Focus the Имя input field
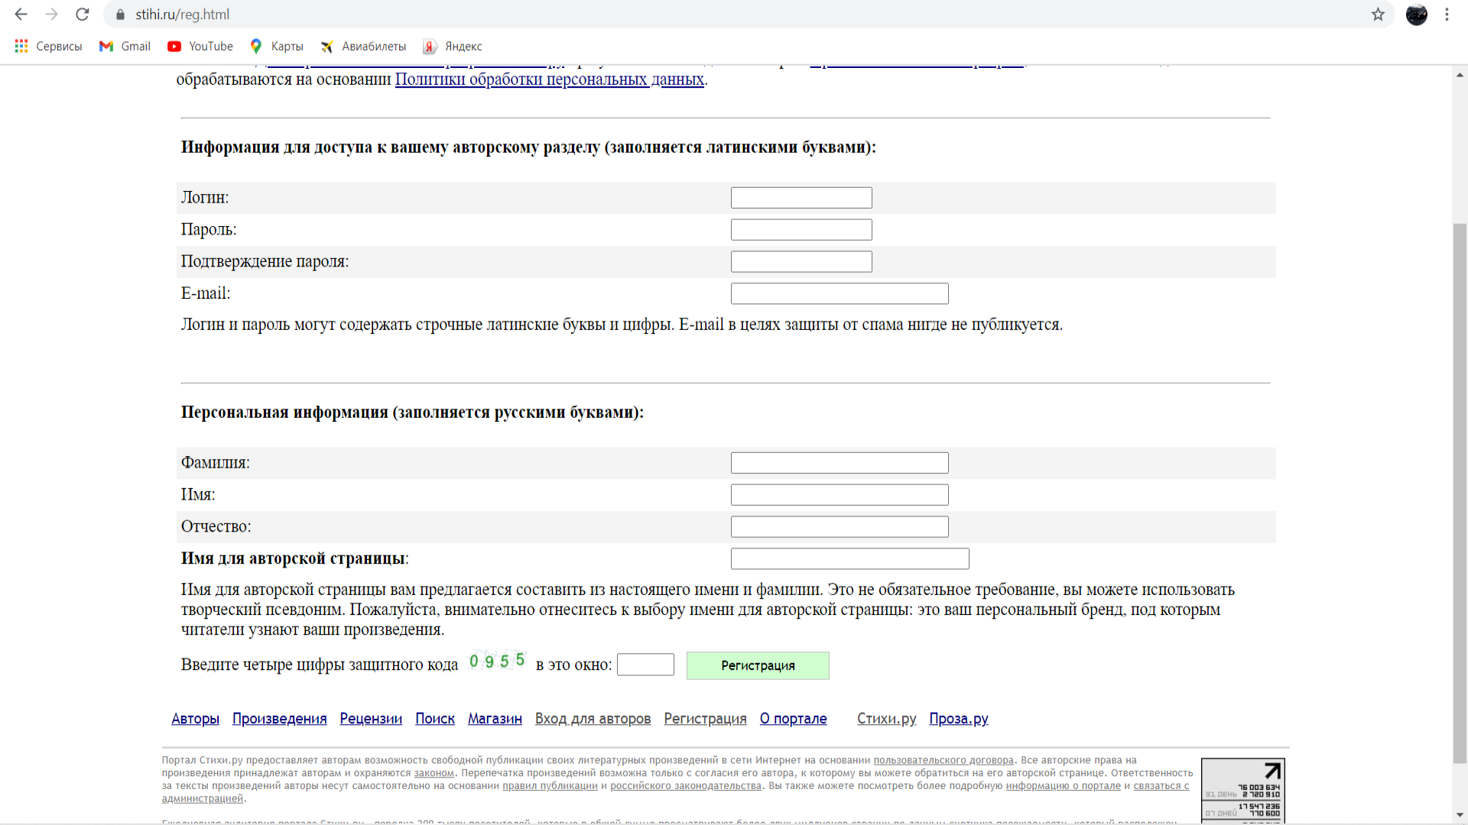The height and width of the screenshot is (825, 1468). click(840, 495)
